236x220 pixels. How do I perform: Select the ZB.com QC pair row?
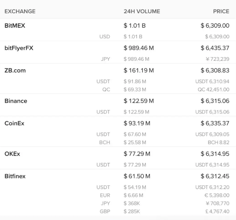[118, 90]
